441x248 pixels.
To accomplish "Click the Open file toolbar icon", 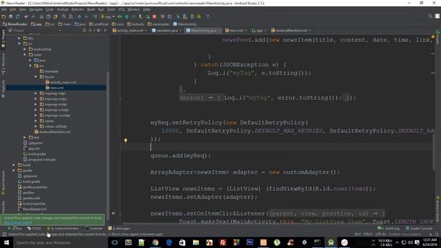I will click(x=3, y=17).
